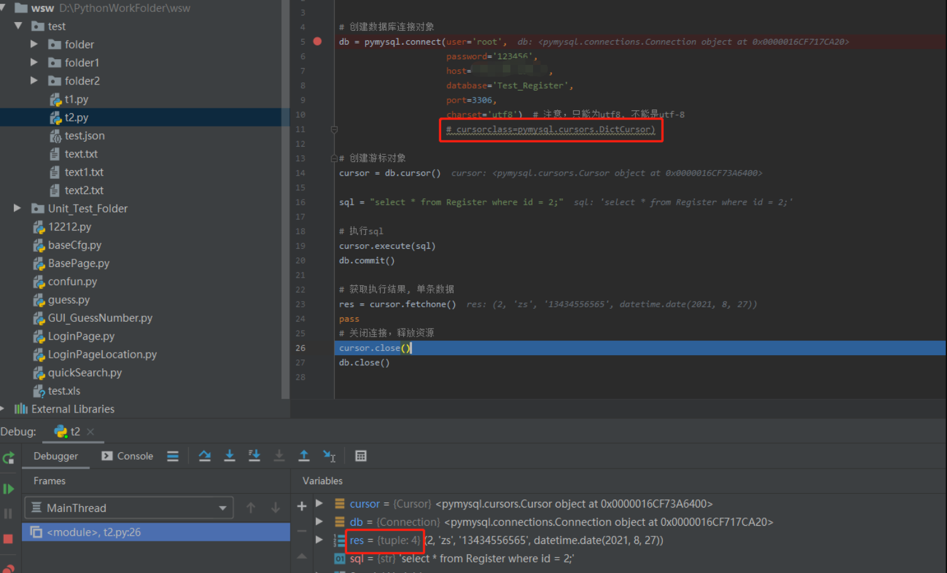Open Evaluate Expression calculator
Screen dimensions: 947x573
(361, 456)
